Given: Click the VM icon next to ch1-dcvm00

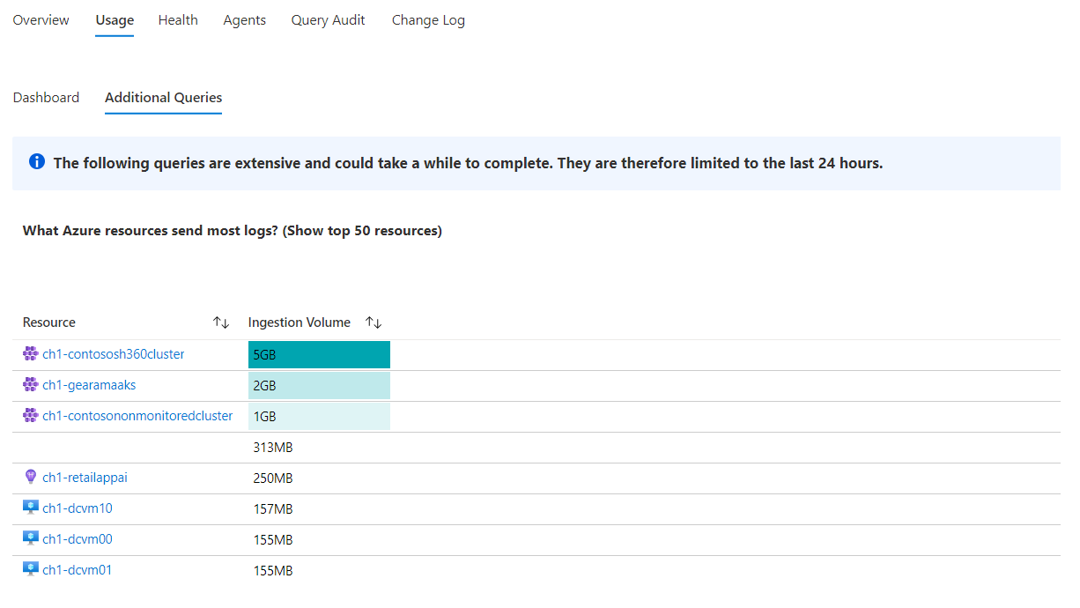Looking at the screenshot, I should click(x=31, y=539).
